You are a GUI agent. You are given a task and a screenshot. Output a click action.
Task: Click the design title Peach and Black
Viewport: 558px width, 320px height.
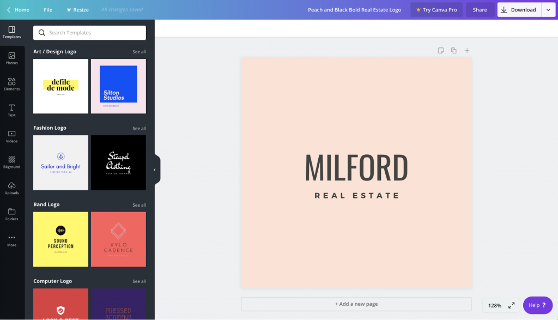click(x=354, y=10)
